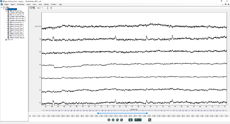Click the zoom out magnifier icon

(122, 120)
